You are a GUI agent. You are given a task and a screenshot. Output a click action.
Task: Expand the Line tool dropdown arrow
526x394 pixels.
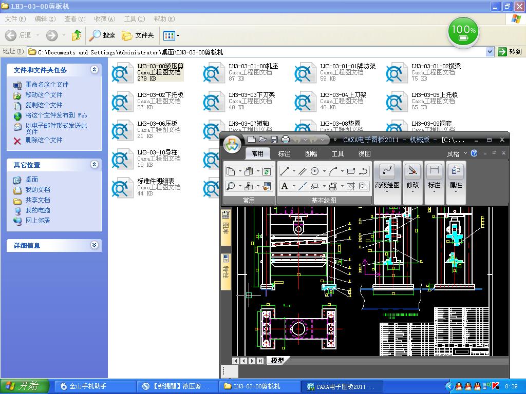tap(294, 171)
